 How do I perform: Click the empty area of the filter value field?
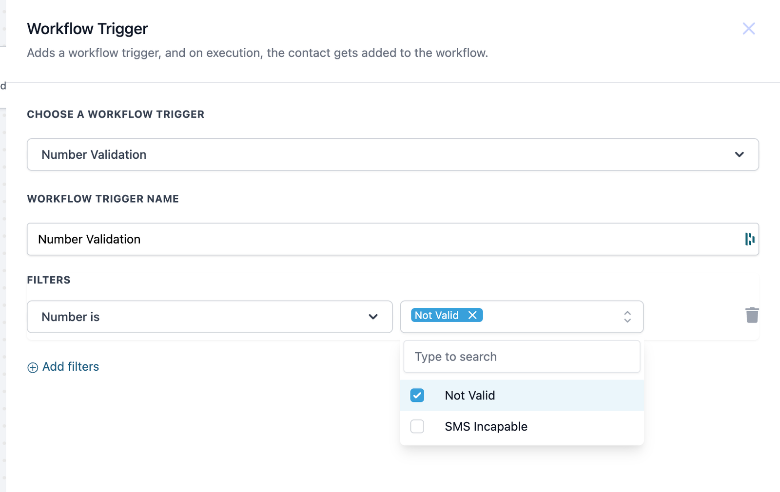(x=551, y=317)
